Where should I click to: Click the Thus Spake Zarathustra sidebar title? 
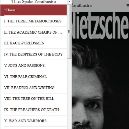pos(34,2)
